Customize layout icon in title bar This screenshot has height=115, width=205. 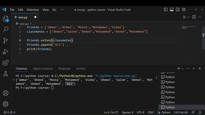coord(184,10)
